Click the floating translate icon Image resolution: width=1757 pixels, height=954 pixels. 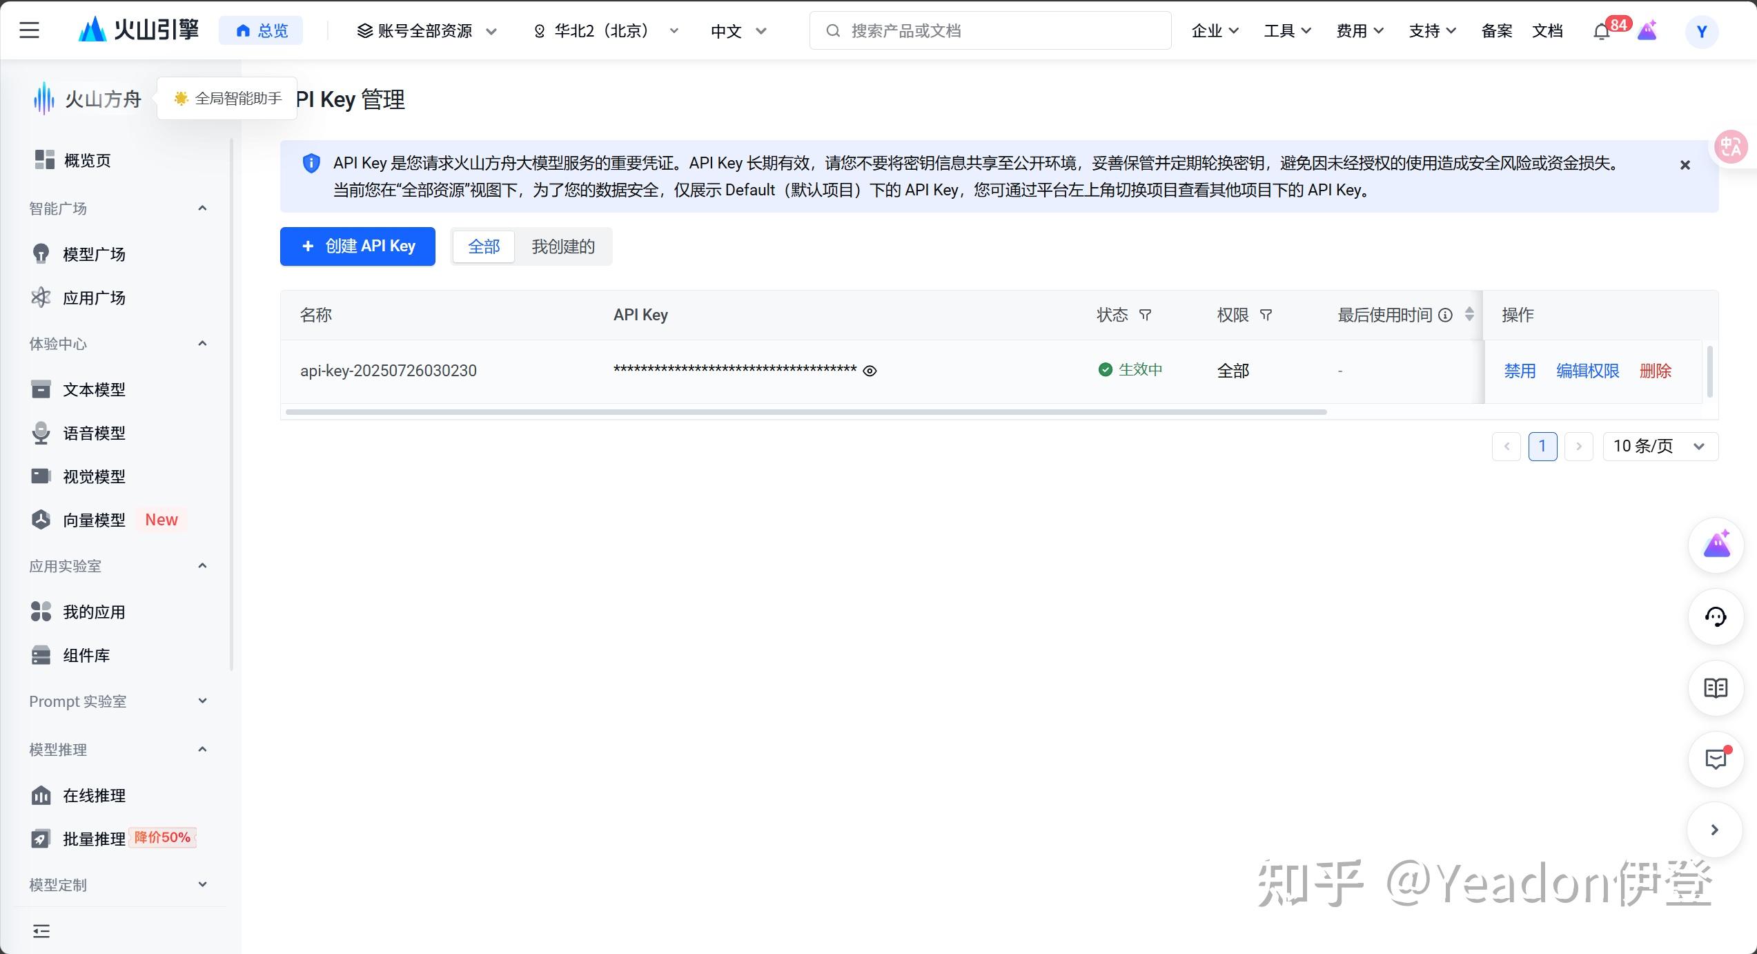[1731, 146]
